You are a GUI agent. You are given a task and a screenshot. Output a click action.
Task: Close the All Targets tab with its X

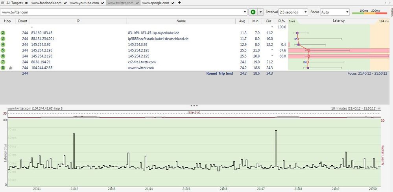26,3
